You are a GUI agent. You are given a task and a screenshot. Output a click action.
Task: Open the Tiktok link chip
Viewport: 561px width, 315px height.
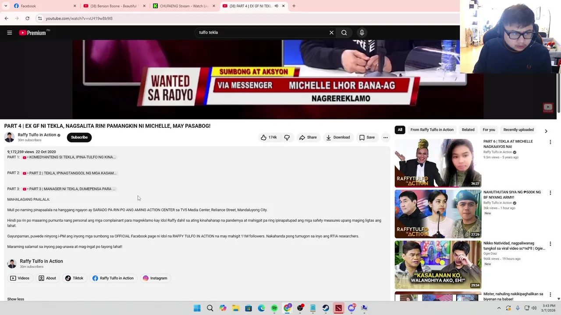74,278
